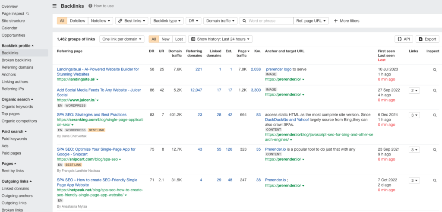Open Calendar in sidebar

9,28
